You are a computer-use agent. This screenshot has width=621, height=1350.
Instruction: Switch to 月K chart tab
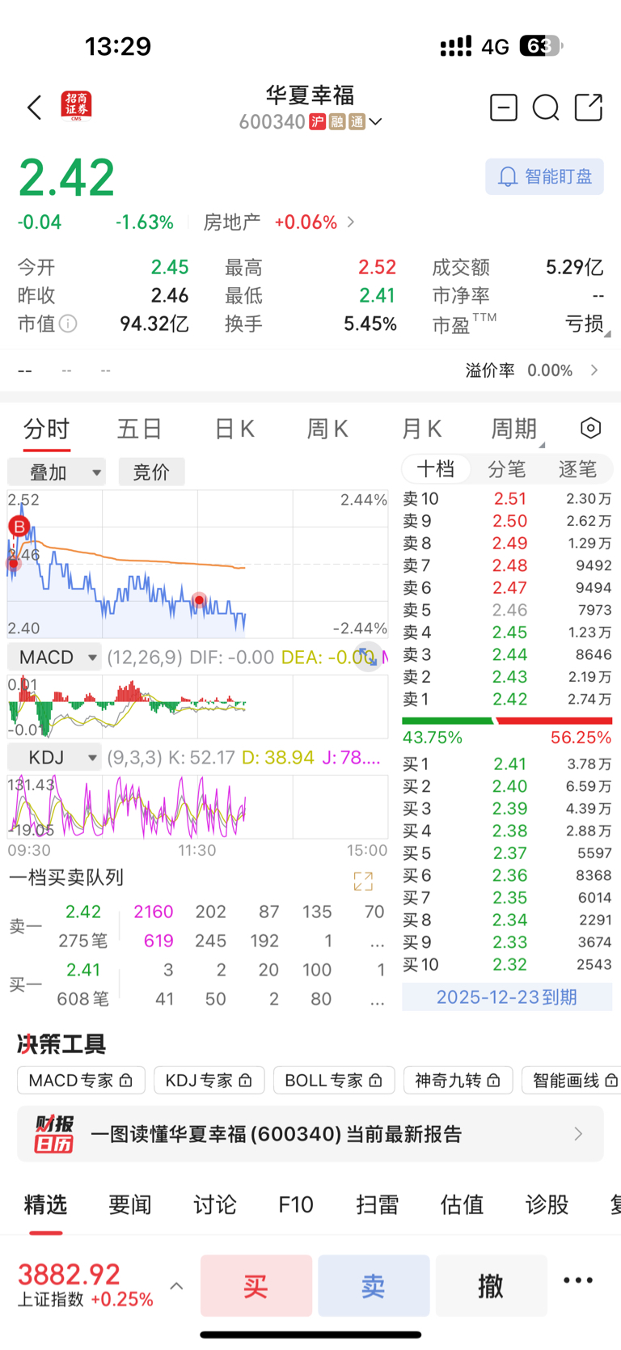pos(422,429)
